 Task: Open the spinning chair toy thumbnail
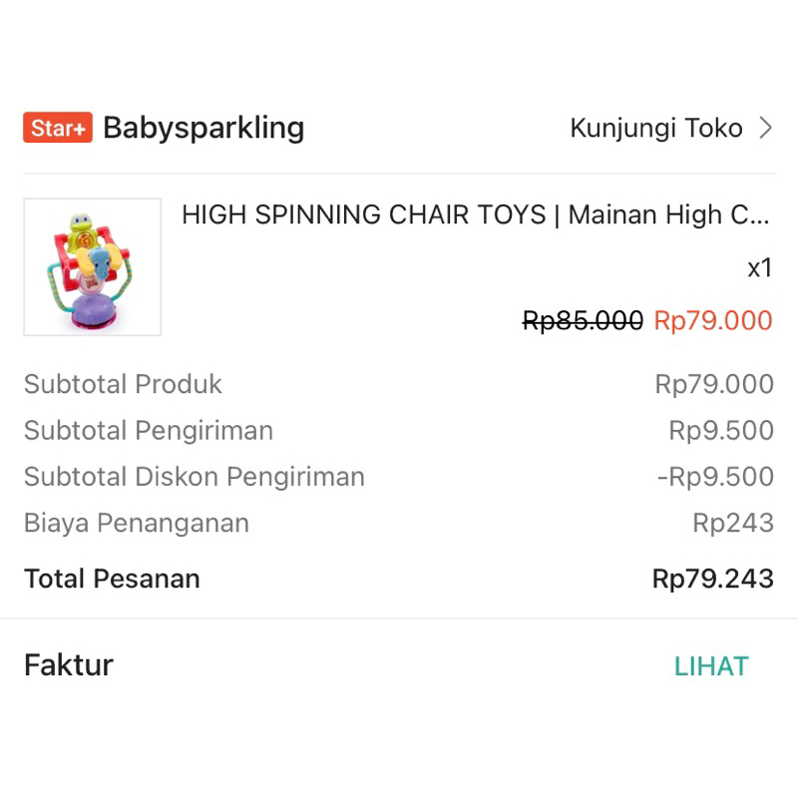click(93, 267)
